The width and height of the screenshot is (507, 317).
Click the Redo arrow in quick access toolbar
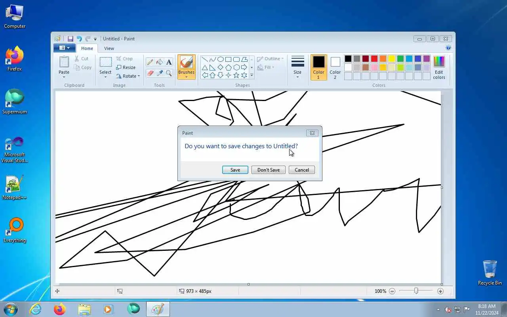coord(88,39)
